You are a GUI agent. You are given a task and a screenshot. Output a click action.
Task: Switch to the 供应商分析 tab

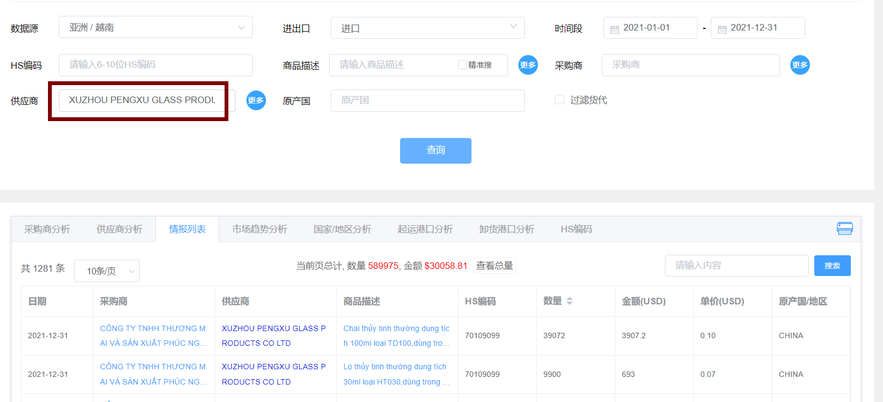point(119,229)
